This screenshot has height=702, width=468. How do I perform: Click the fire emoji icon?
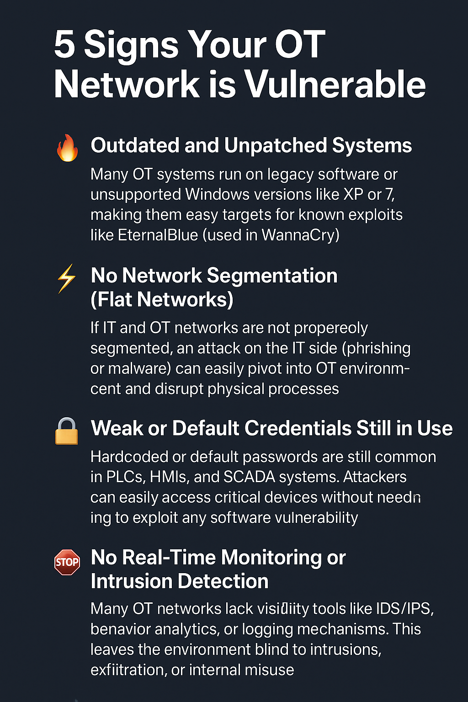pyautogui.click(x=67, y=148)
